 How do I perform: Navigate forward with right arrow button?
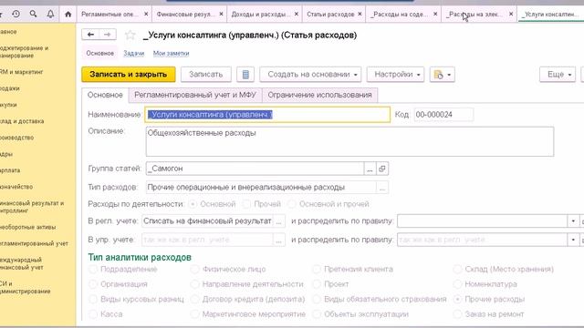[x=108, y=35]
